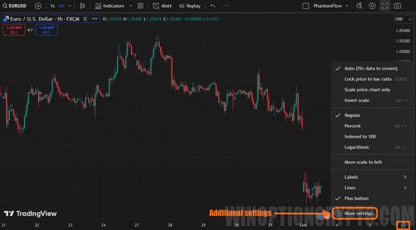Viewport: 416px width, 230px height.
Task: Expand the timeframe dropdown arrow
Action: coord(70,6)
